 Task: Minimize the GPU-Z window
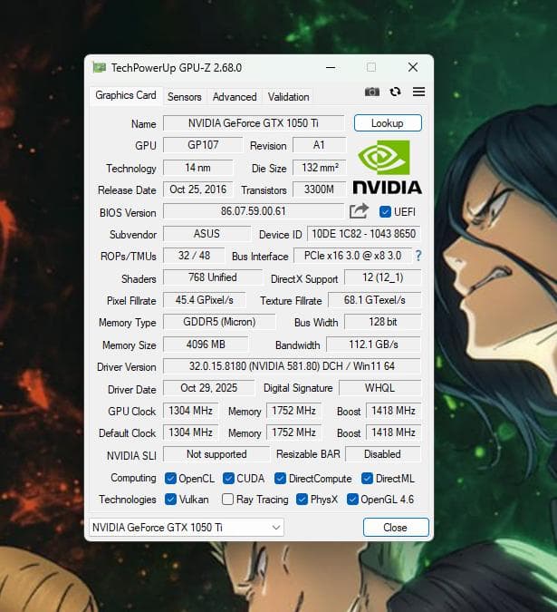click(x=331, y=67)
